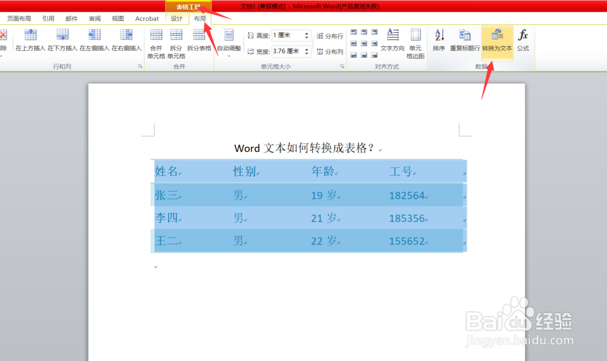Switch to the 设计 (Design) tab
607x361 pixels.
click(177, 19)
